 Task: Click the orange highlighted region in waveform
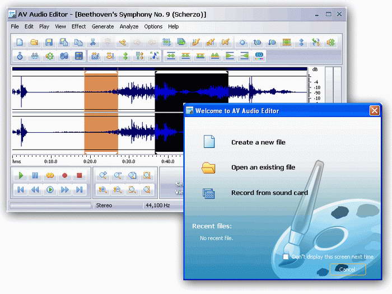tap(101, 112)
